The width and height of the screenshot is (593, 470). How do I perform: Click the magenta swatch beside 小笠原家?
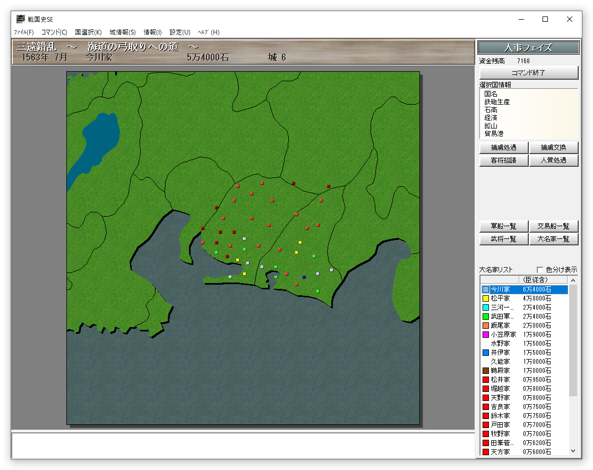[x=485, y=335]
